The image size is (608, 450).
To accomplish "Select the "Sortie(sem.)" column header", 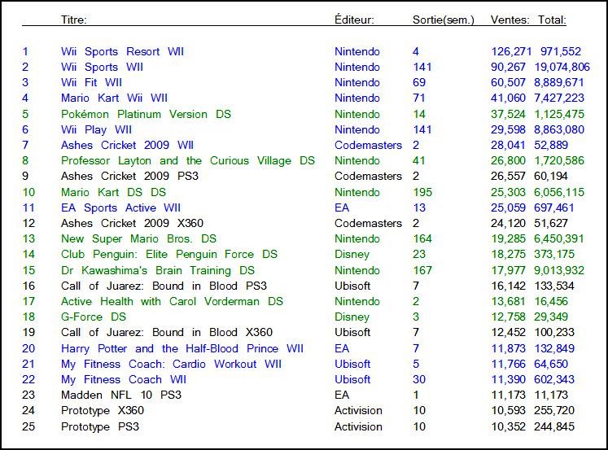I will pos(443,20).
